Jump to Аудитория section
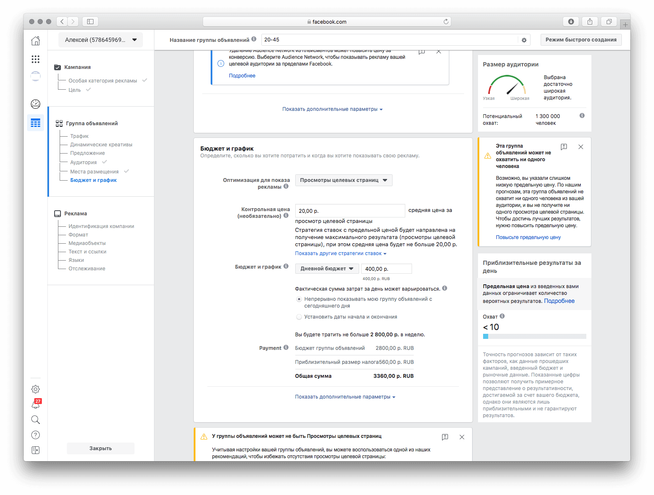The image size is (654, 495). (83, 162)
